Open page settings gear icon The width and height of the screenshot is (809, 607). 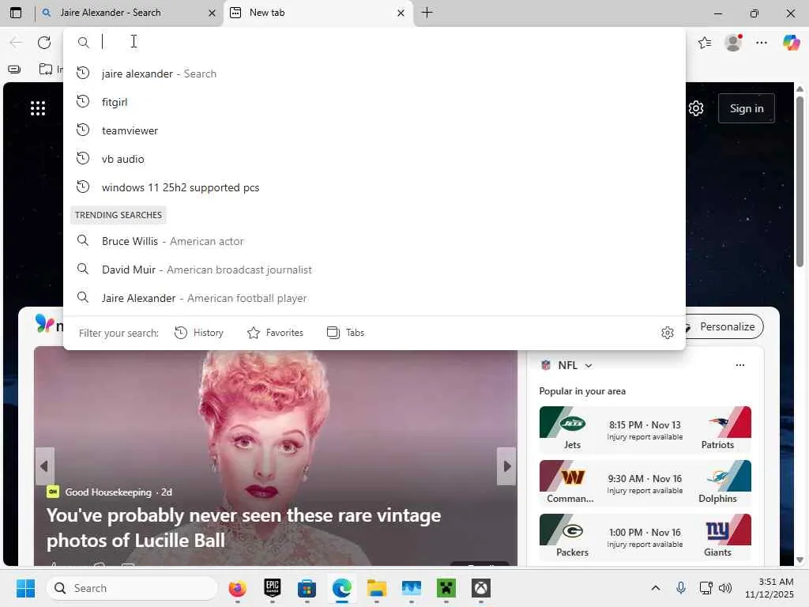click(696, 108)
